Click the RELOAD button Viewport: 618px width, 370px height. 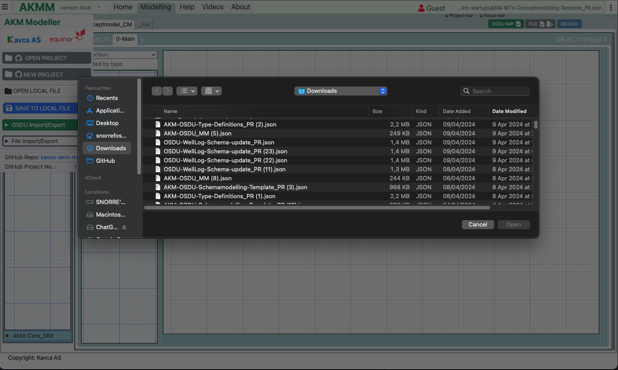570,24
